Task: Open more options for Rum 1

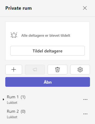Action: [x=85, y=99]
